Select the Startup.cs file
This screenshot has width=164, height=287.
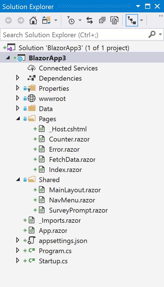coord(53,261)
